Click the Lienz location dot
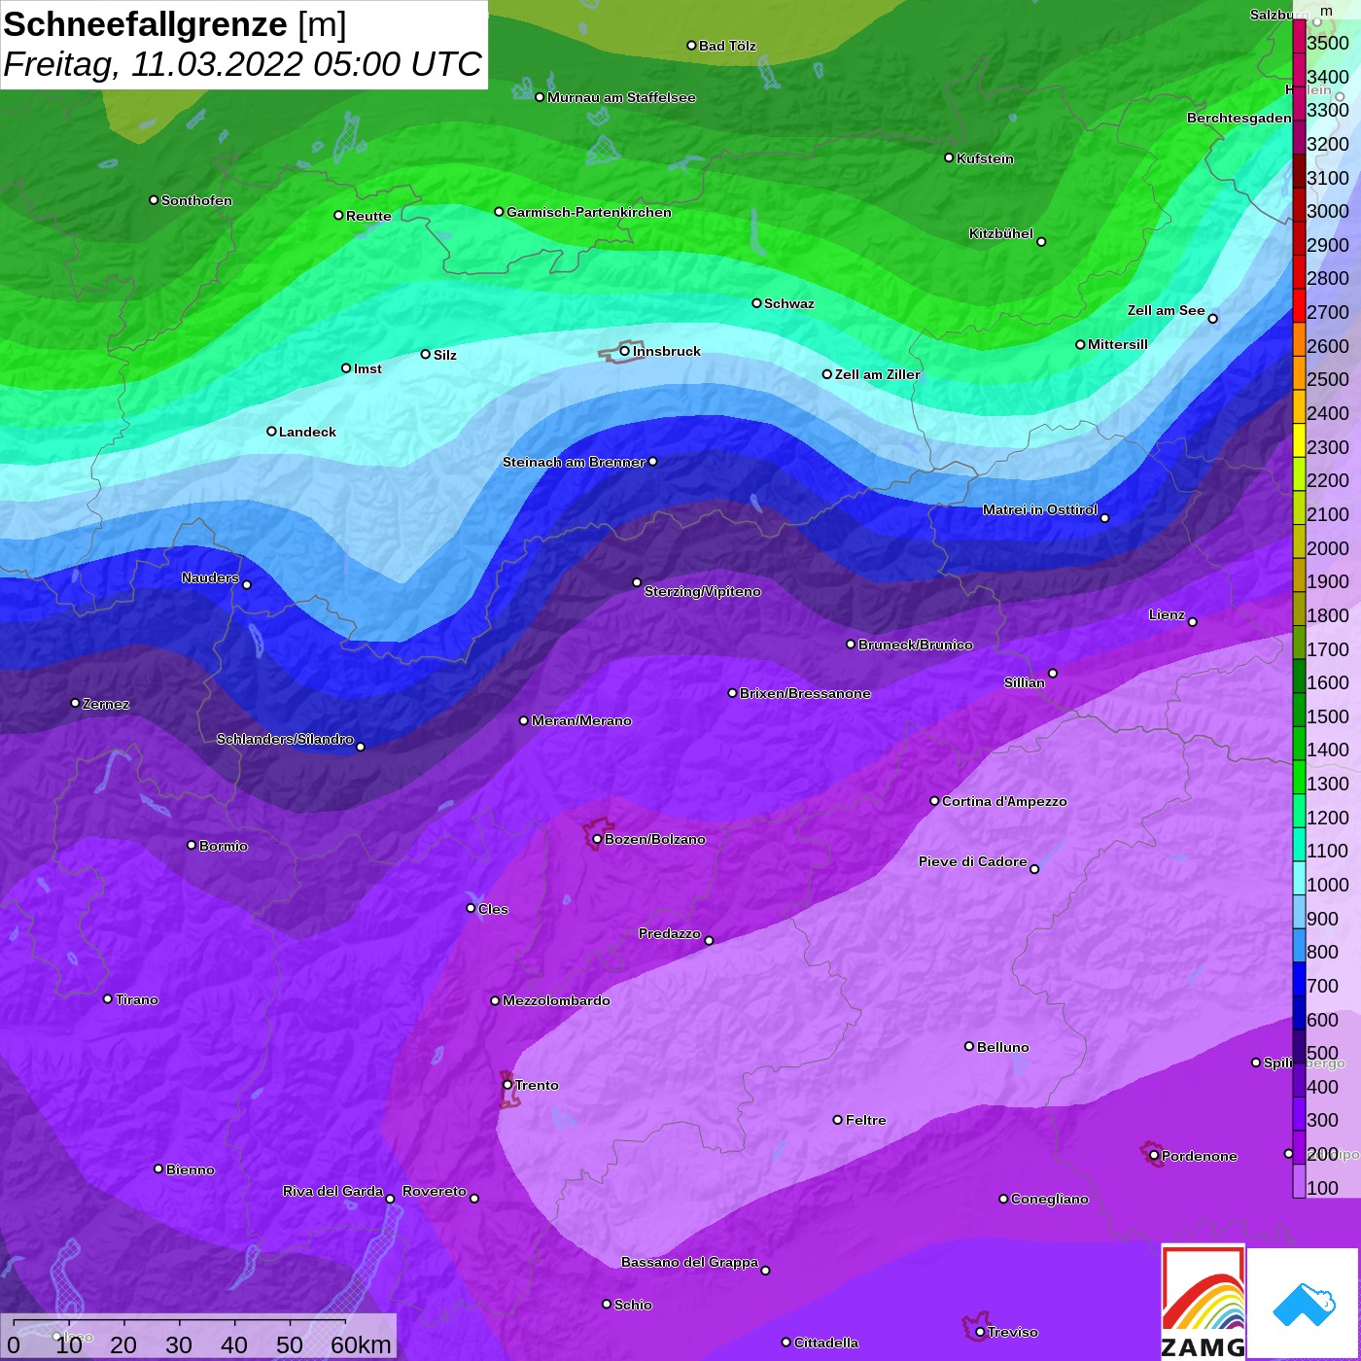 (1193, 622)
